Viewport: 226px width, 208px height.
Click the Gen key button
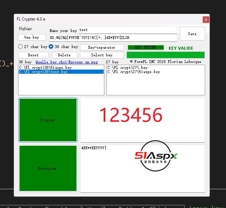click(x=32, y=38)
